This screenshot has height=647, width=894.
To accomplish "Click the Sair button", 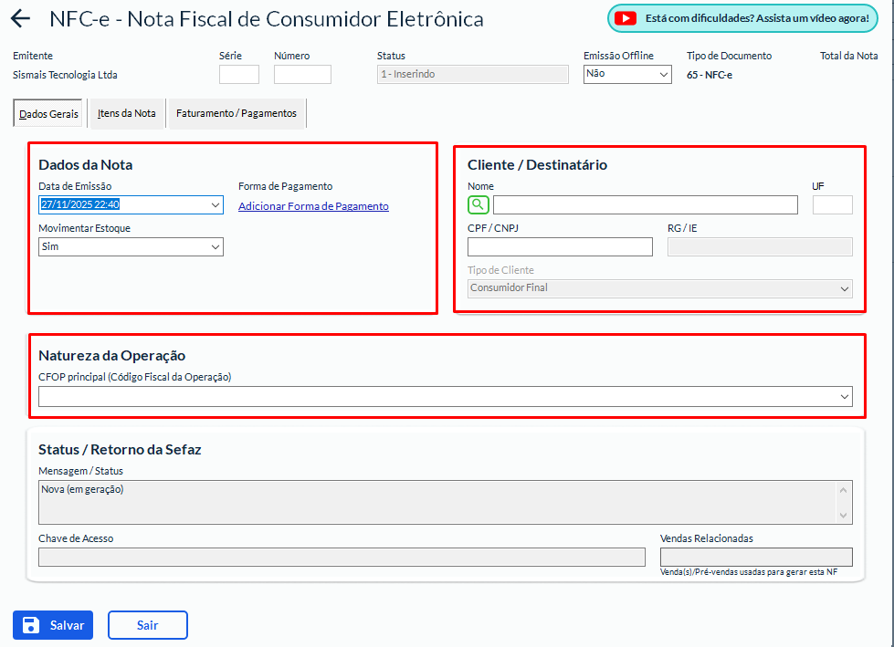I will [x=147, y=625].
